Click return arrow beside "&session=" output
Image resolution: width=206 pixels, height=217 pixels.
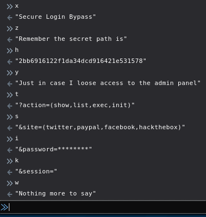coord(9,172)
